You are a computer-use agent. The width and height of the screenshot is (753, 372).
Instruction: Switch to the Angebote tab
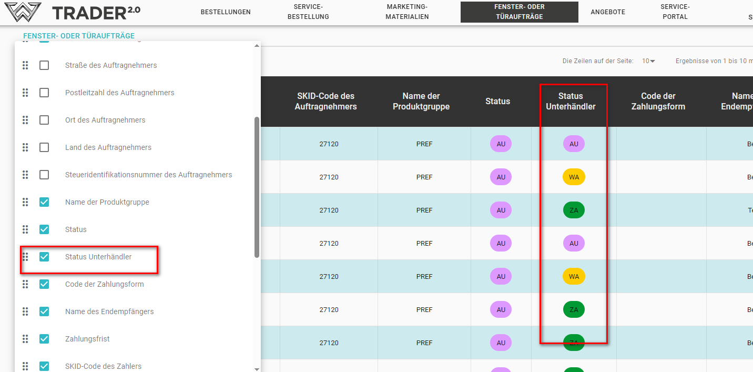(x=608, y=12)
